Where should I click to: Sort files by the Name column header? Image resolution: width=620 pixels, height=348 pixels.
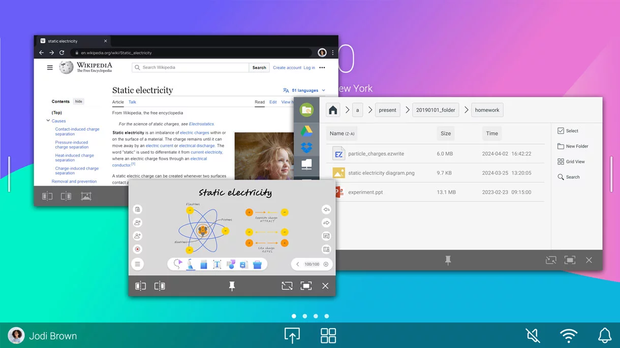(x=342, y=133)
